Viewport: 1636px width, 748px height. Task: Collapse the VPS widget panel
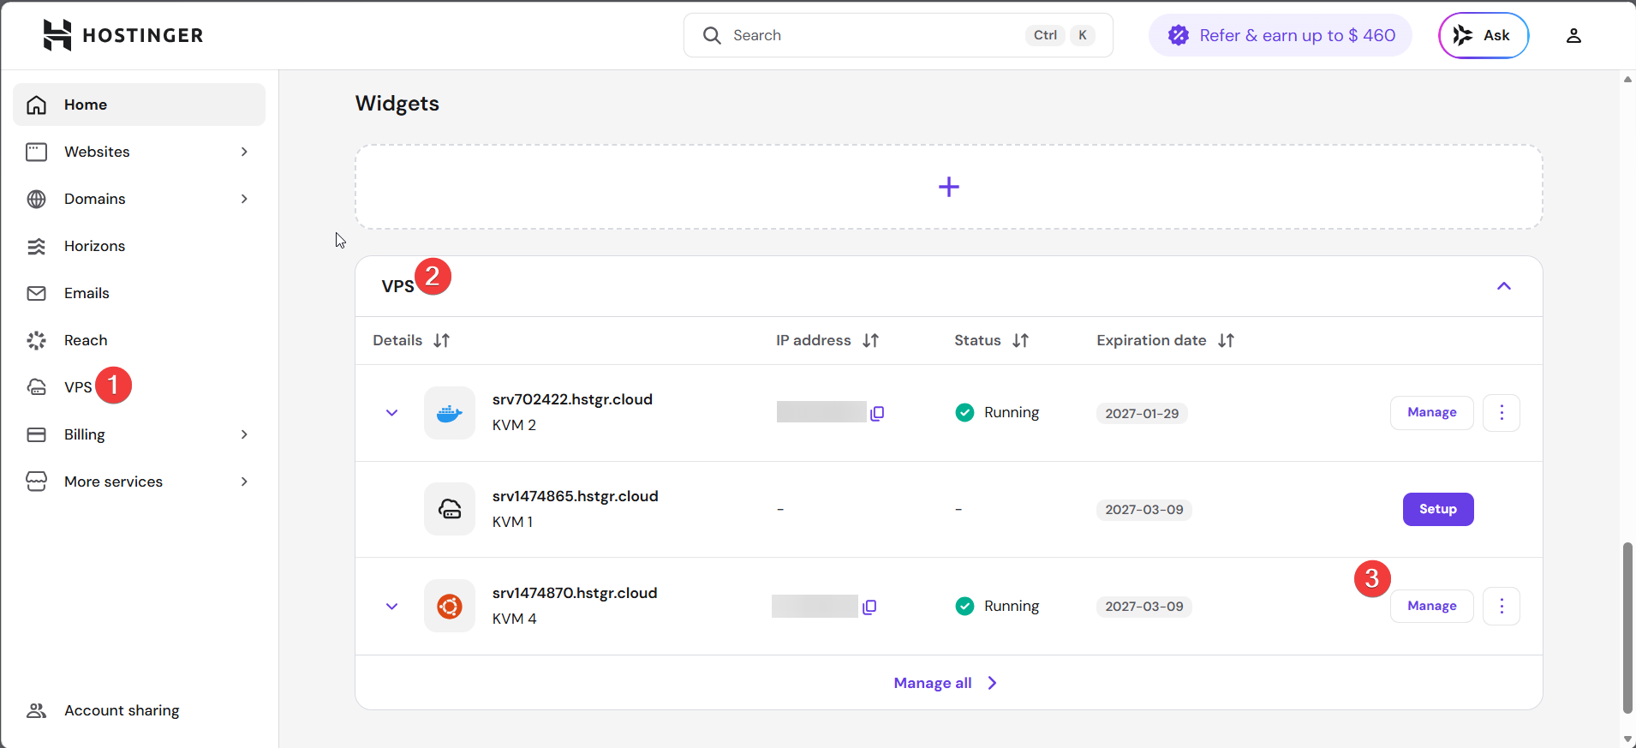click(1504, 286)
